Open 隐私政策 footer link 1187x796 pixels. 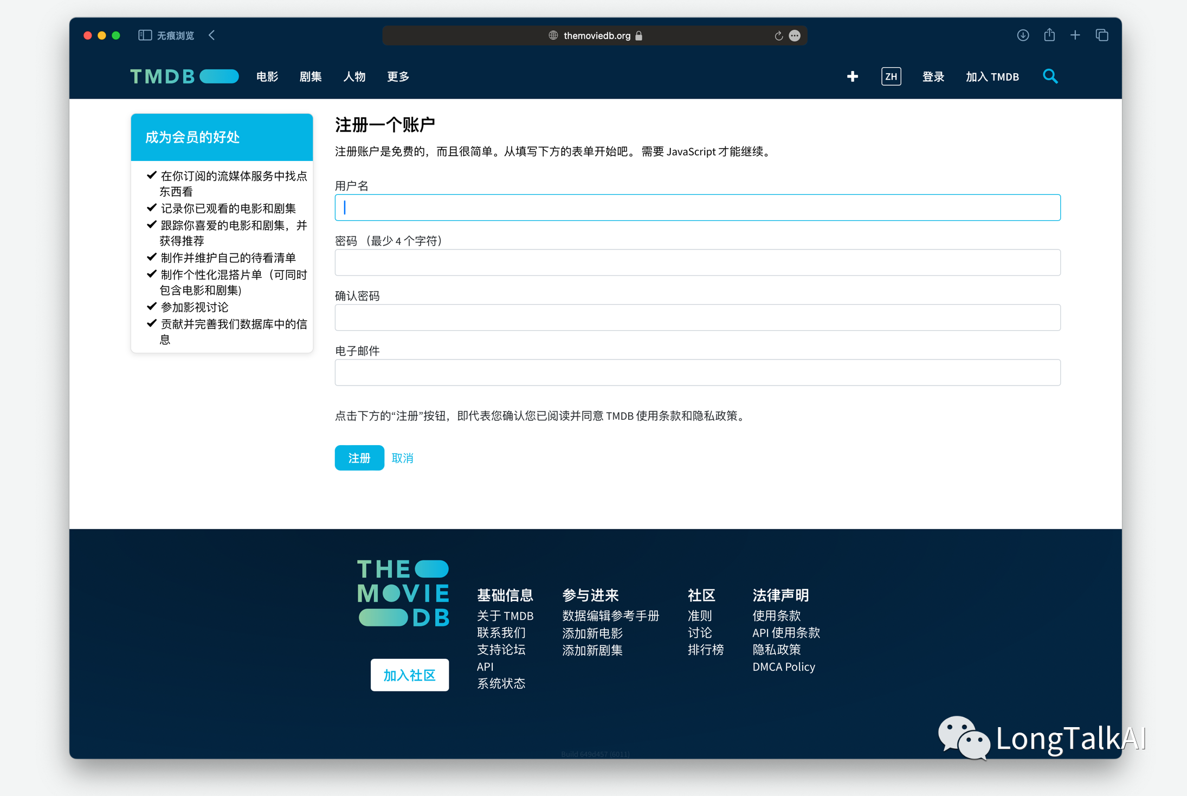777,650
